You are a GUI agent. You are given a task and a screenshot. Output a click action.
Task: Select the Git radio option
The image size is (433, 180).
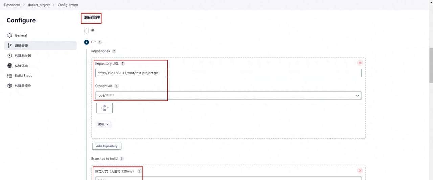(x=86, y=42)
